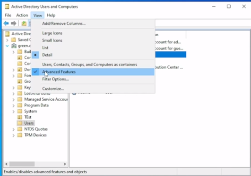Click the TPM Devices folder icon
This screenshot has width=251, height=176.
[20, 135]
